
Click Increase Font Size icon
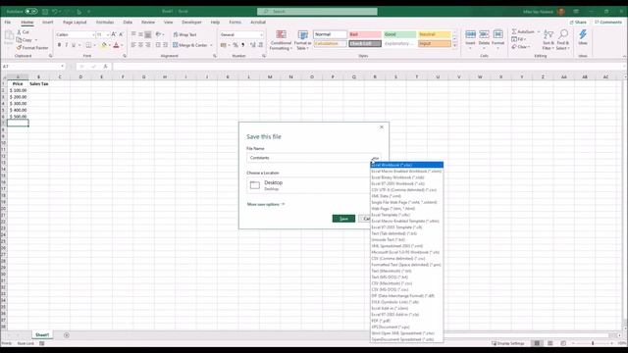click(x=114, y=35)
